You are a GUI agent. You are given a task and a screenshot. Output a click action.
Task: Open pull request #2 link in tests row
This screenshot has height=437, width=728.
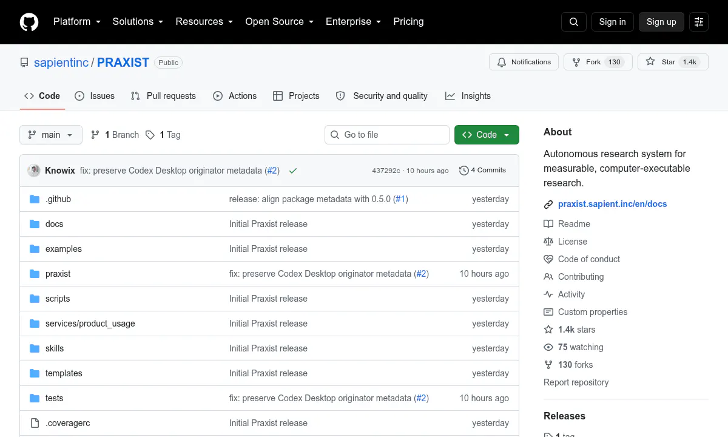pyautogui.click(x=421, y=398)
